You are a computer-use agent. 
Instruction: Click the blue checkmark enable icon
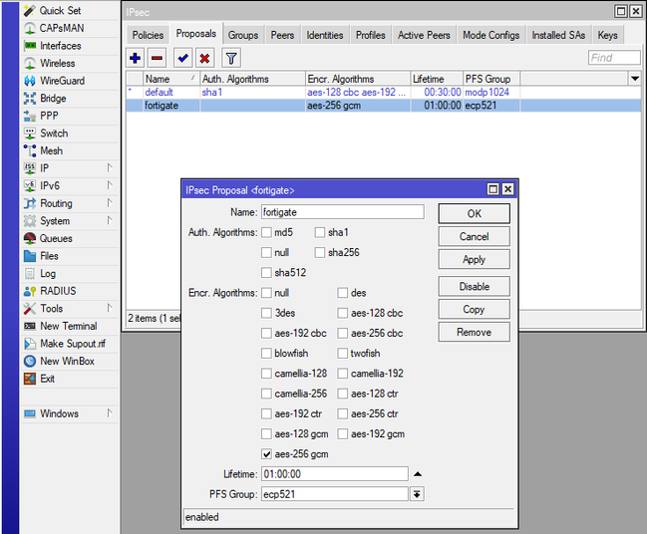[182, 59]
